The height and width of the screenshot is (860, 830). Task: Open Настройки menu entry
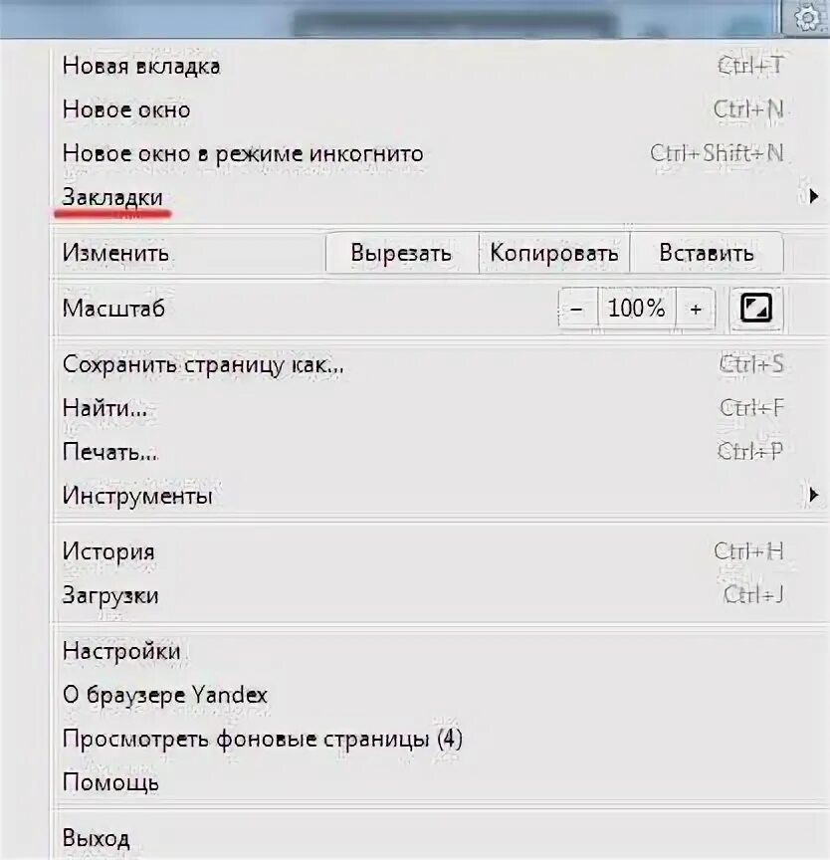coord(440,651)
